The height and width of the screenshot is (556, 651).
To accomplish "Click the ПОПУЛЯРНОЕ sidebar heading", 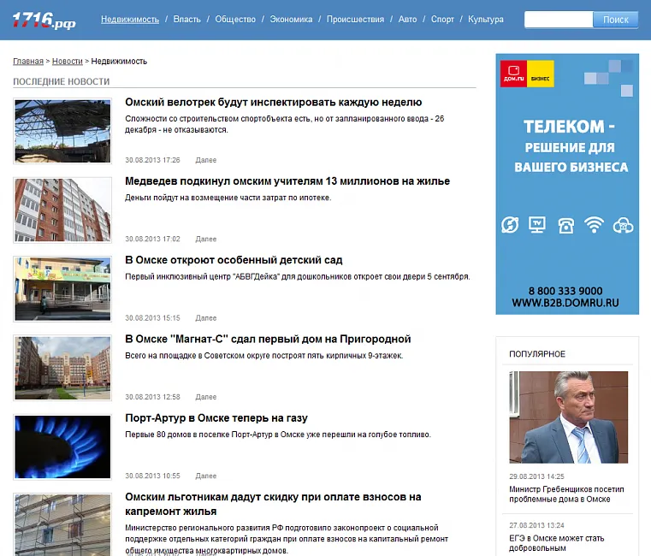I will [x=537, y=354].
